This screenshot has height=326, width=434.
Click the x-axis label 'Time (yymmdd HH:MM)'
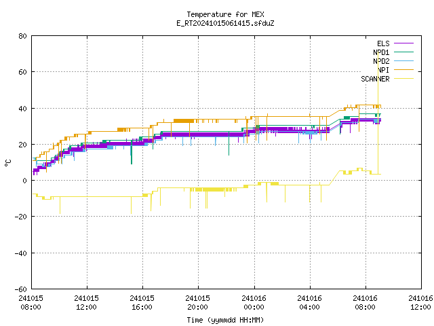click(225, 320)
